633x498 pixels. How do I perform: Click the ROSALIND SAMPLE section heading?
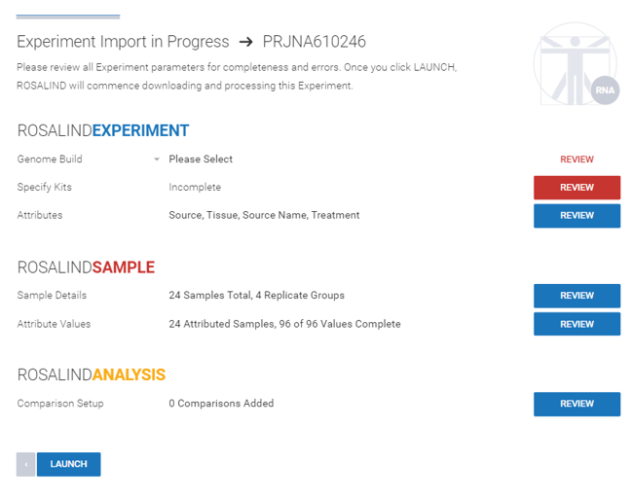click(86, 267)
